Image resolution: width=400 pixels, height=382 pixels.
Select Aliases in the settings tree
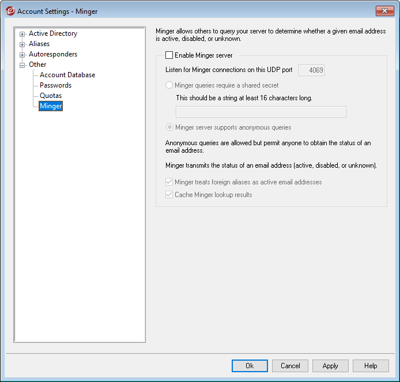pyautogui.click(x=39, y=44)
